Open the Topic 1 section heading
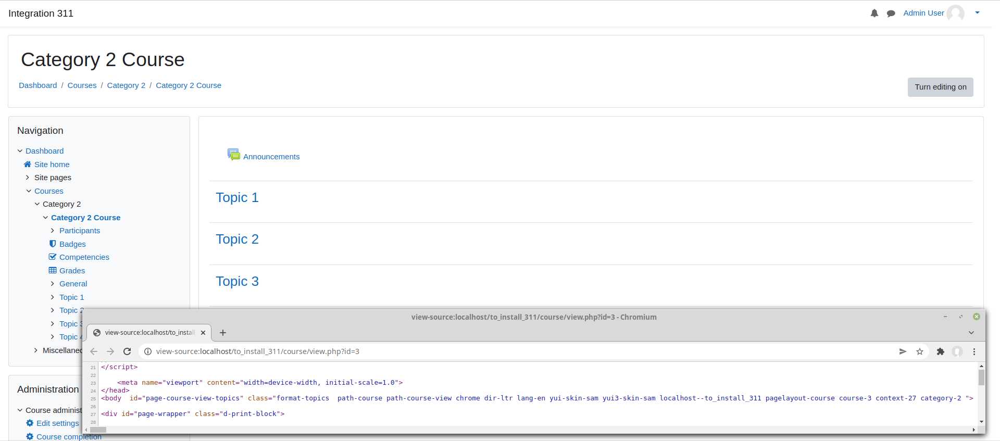Viewport: 1000px width, 441px height. pyautogui.click(x=237, y=197)
